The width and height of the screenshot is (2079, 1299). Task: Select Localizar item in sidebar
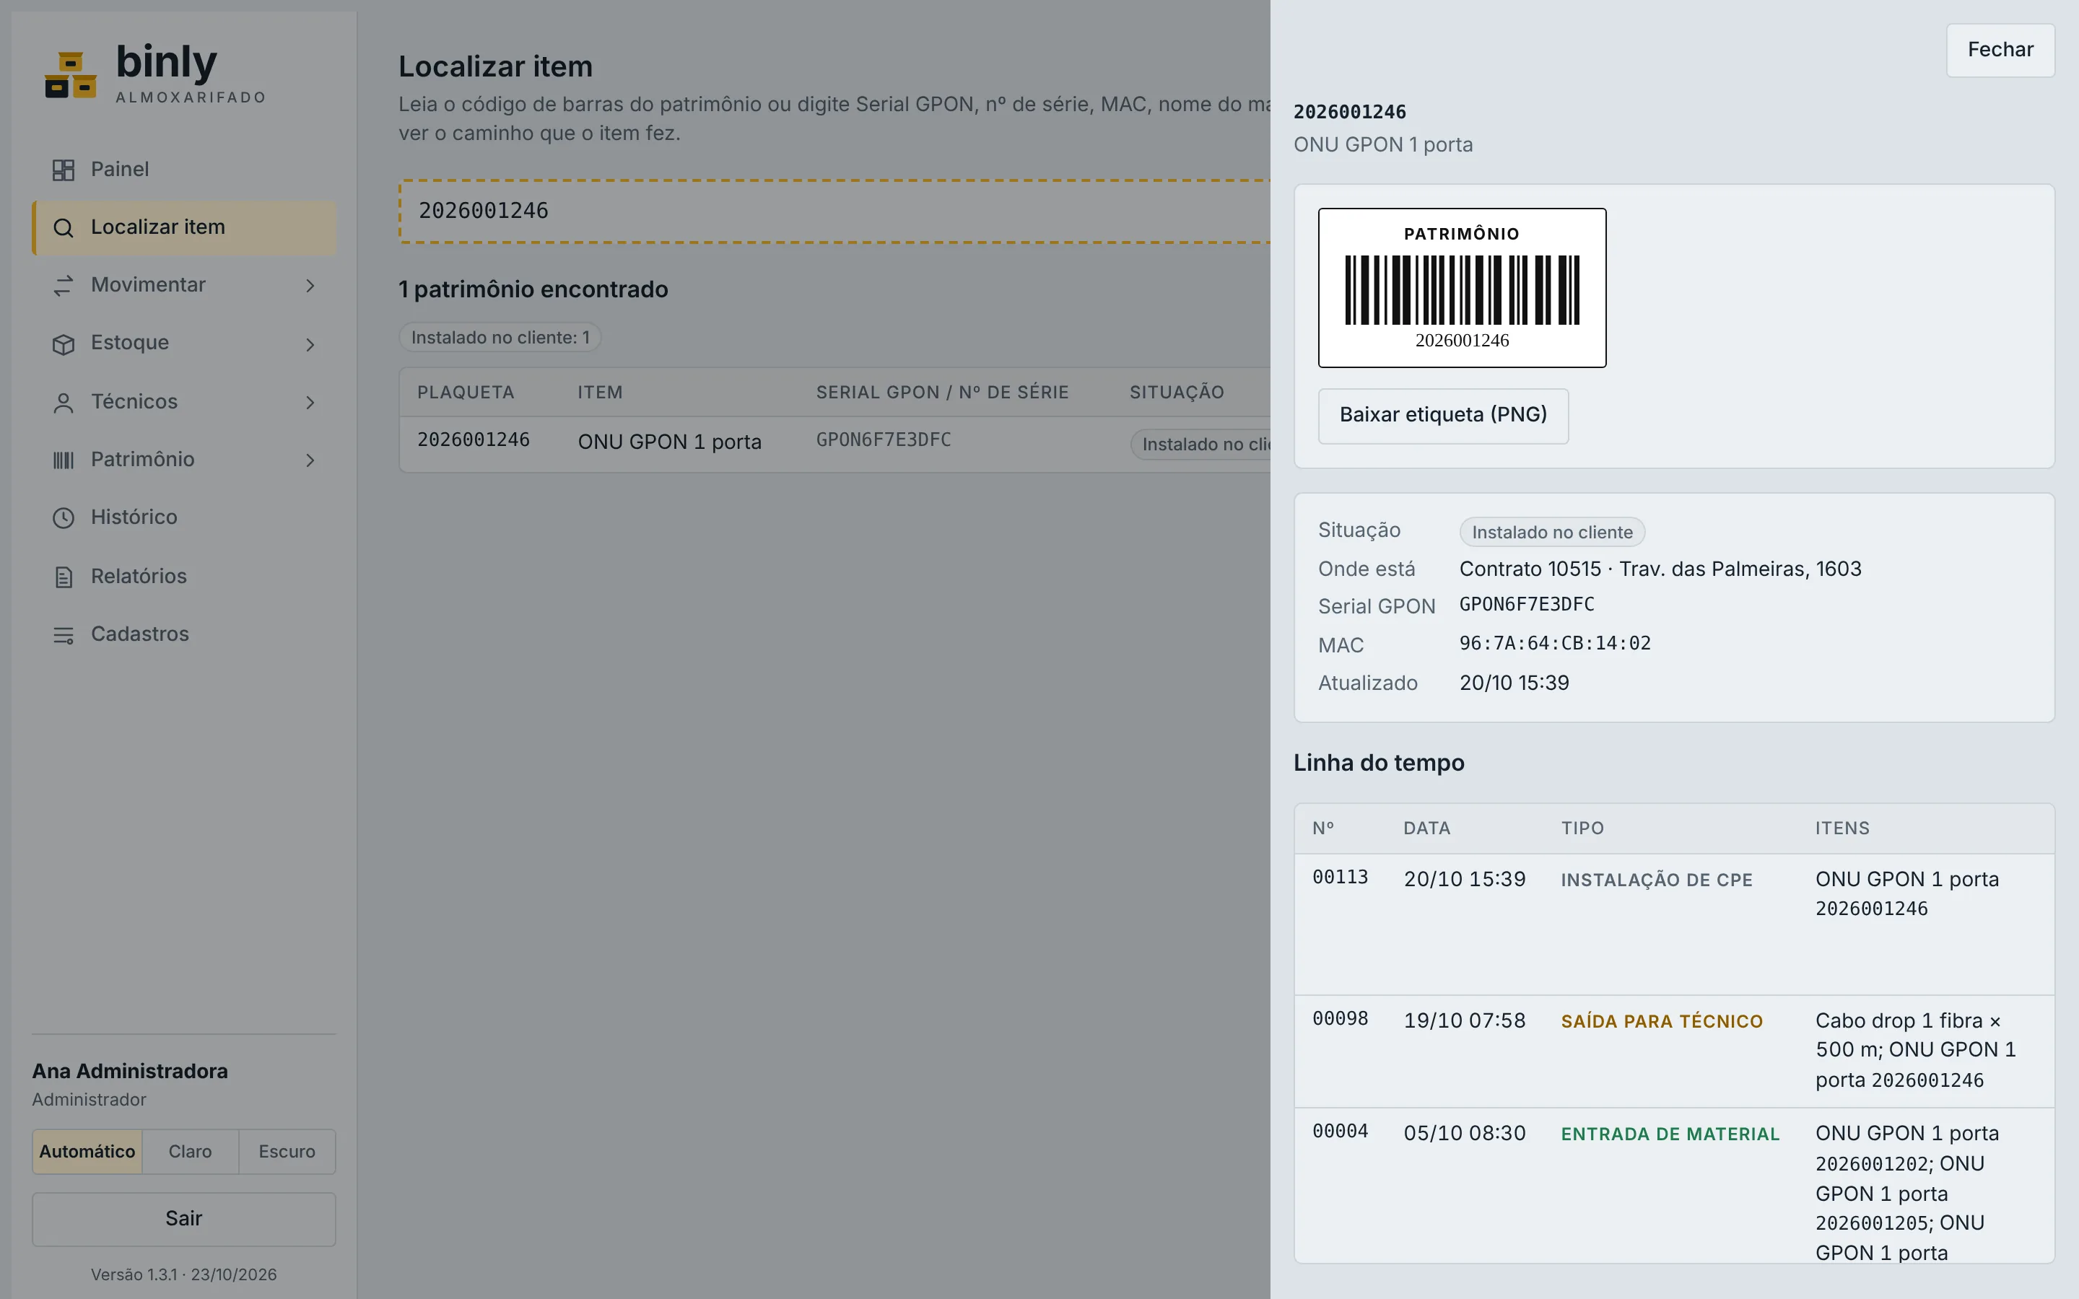(x=184, y=227)
